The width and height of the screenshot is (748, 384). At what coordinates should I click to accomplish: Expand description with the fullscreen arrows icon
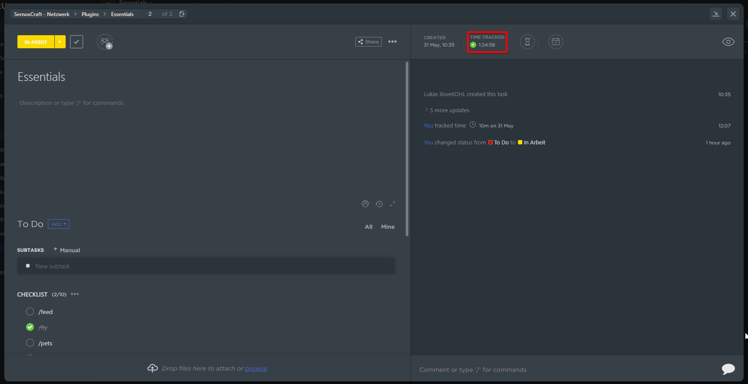[392, 204]
